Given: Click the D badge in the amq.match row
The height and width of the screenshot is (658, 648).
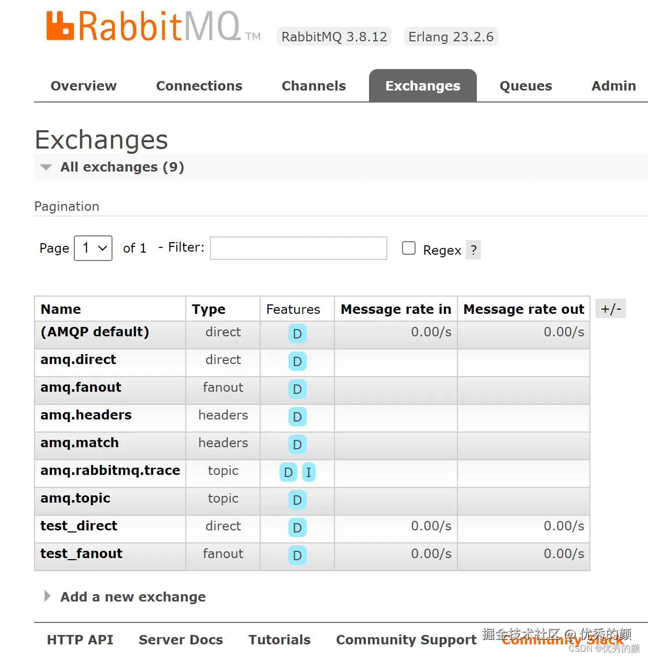Looking at the screenshot, I should point(297,445).
